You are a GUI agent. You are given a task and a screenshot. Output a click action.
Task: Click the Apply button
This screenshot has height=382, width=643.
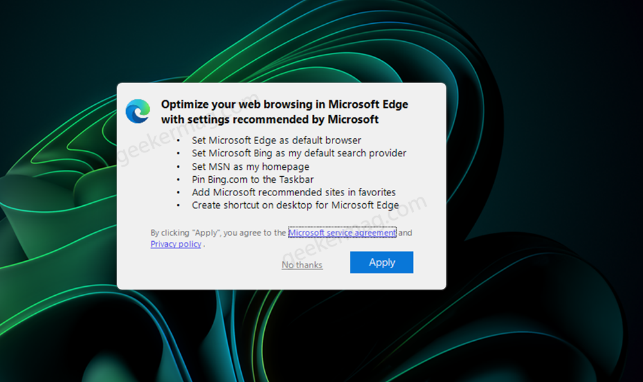[381, 262]
